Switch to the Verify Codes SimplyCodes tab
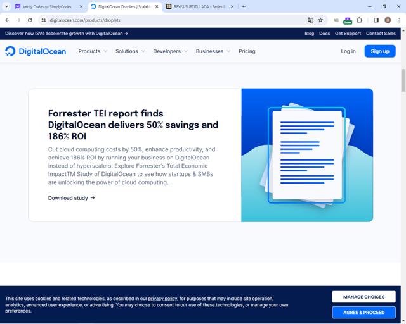 [47, 7]
